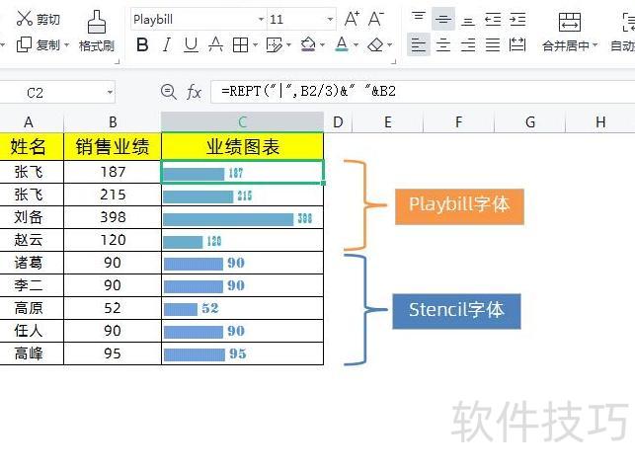Increase font size with A+ icon
This screenshot has width=635, height=469.
pyautogui.click(x=352, y=19)
